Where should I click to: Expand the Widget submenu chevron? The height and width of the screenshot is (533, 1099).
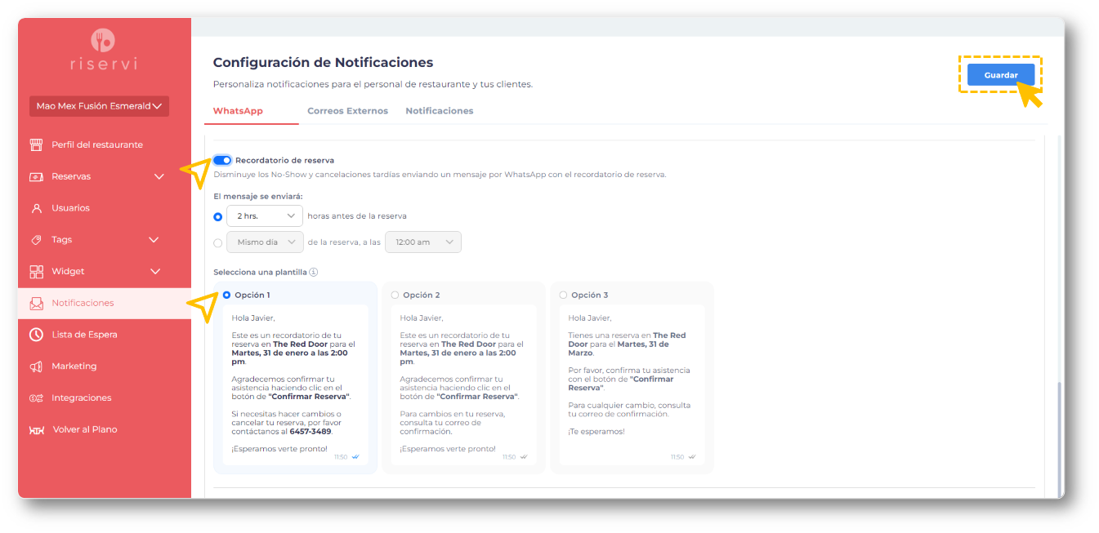coord(155,271)
